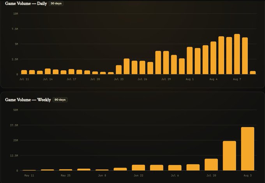Click the daily bar above the Jul 17 label

(x=71, y=72)
